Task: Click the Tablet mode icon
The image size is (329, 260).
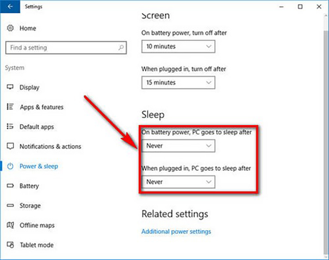Action: [11, 245]
